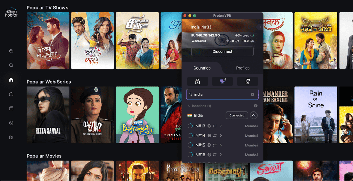353x181 pixels.
Task: Click the P2P arrows icon on IN#15
Action: (215, 145)
